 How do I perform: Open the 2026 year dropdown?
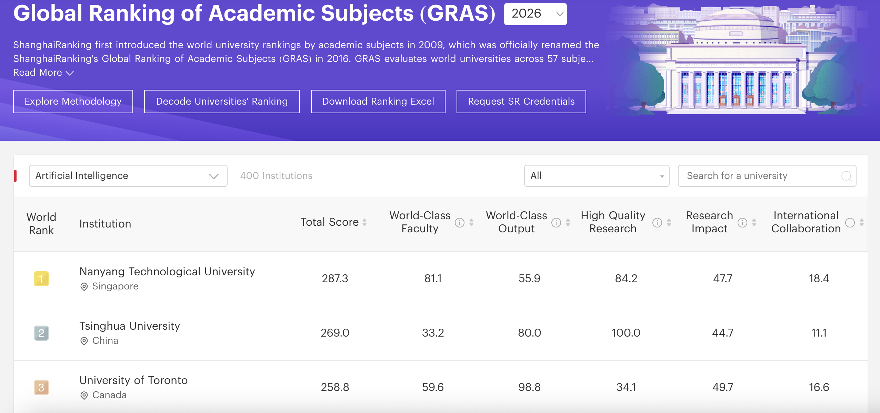click(x=535, y=14)
